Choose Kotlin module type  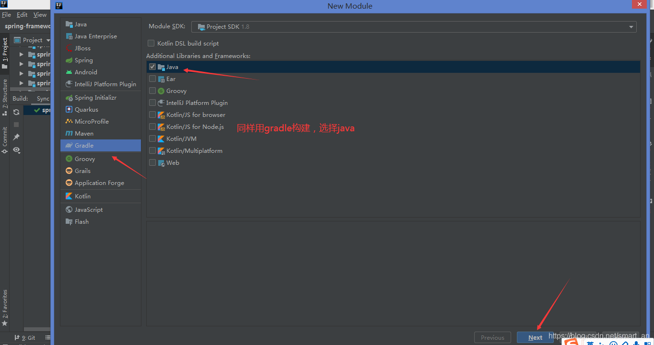pyautogui.click(x=101, y=196)
